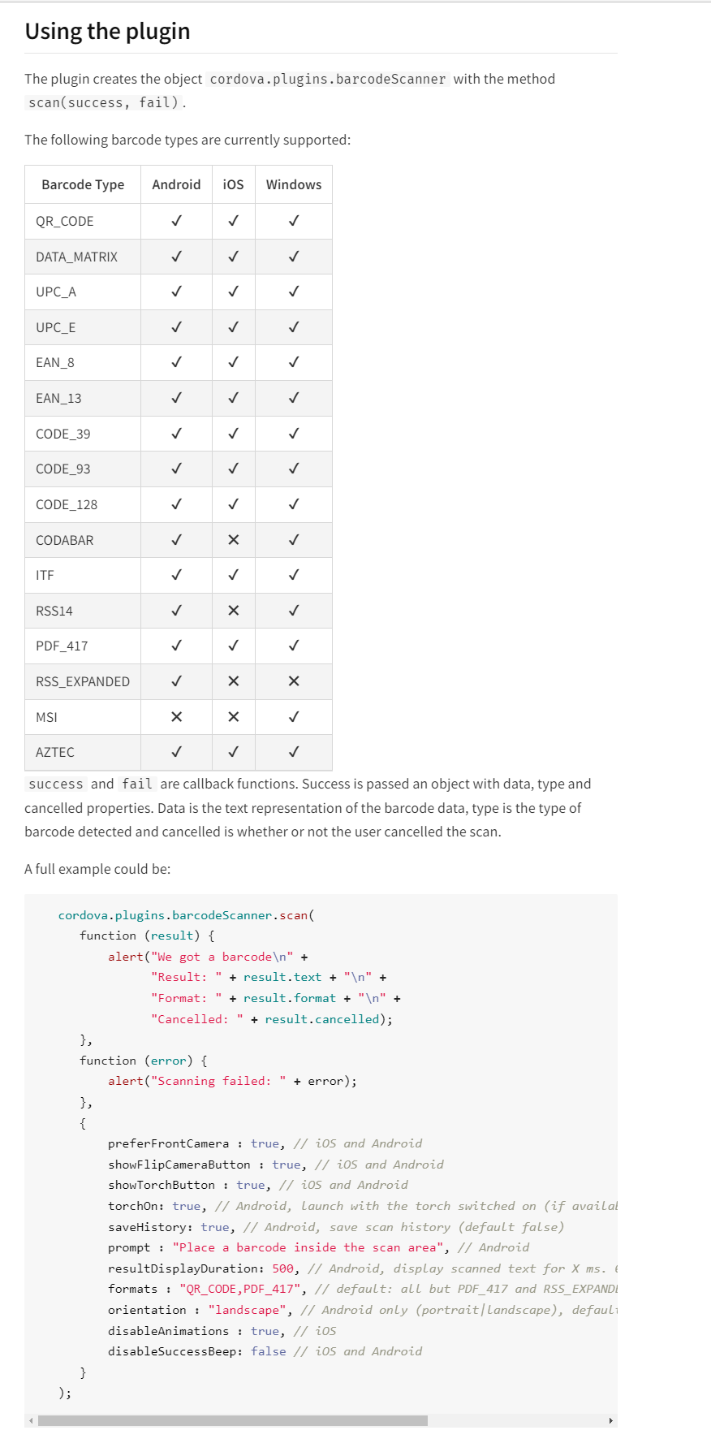Click the cordova.plugins.barcodeScanner inline code
This screenshot has width=711, height=1439.
point(328,79)
